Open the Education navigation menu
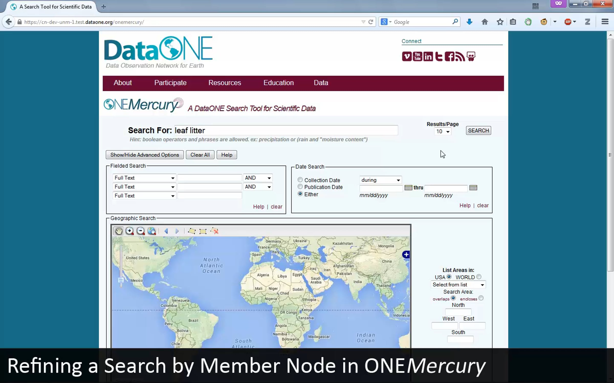The width and height of the screenshot is (614, 383). 278,83
